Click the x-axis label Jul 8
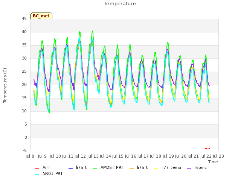This screenshot has height=181, width=241. coord(30,156)
